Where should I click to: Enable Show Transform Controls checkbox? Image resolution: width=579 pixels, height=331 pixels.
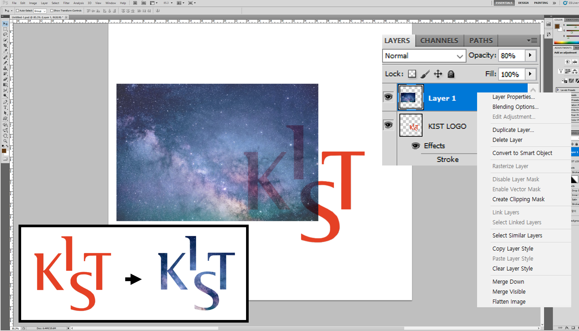click(52, 11)
